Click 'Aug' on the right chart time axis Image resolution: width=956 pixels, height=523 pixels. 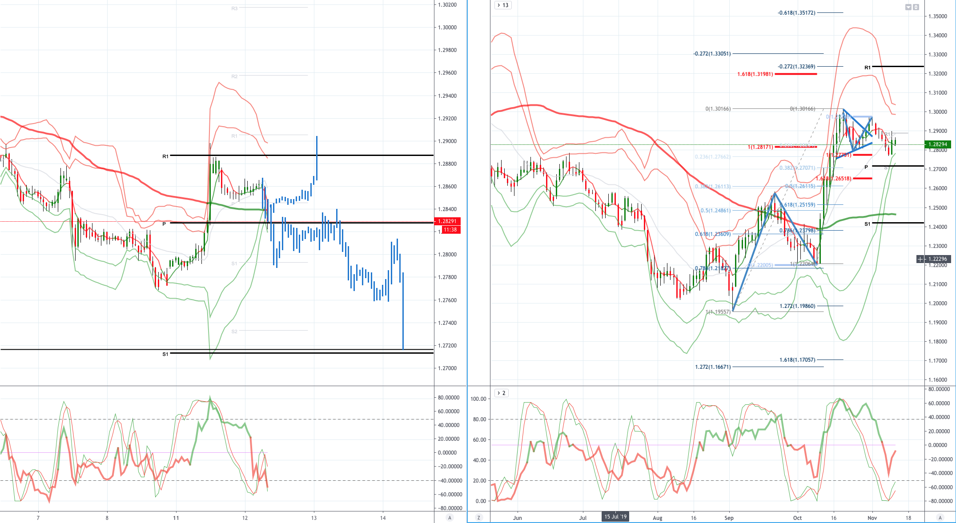[657, 518]
